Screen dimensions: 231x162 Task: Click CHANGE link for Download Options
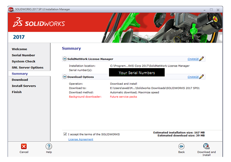coord(193,77)
